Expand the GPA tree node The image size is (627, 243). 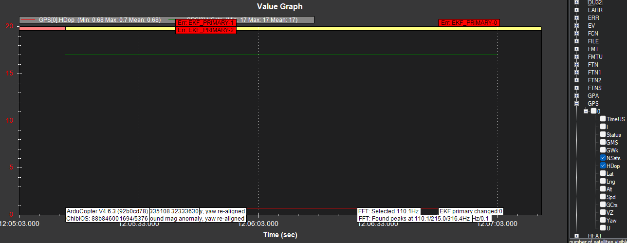(x=577, y=96)
